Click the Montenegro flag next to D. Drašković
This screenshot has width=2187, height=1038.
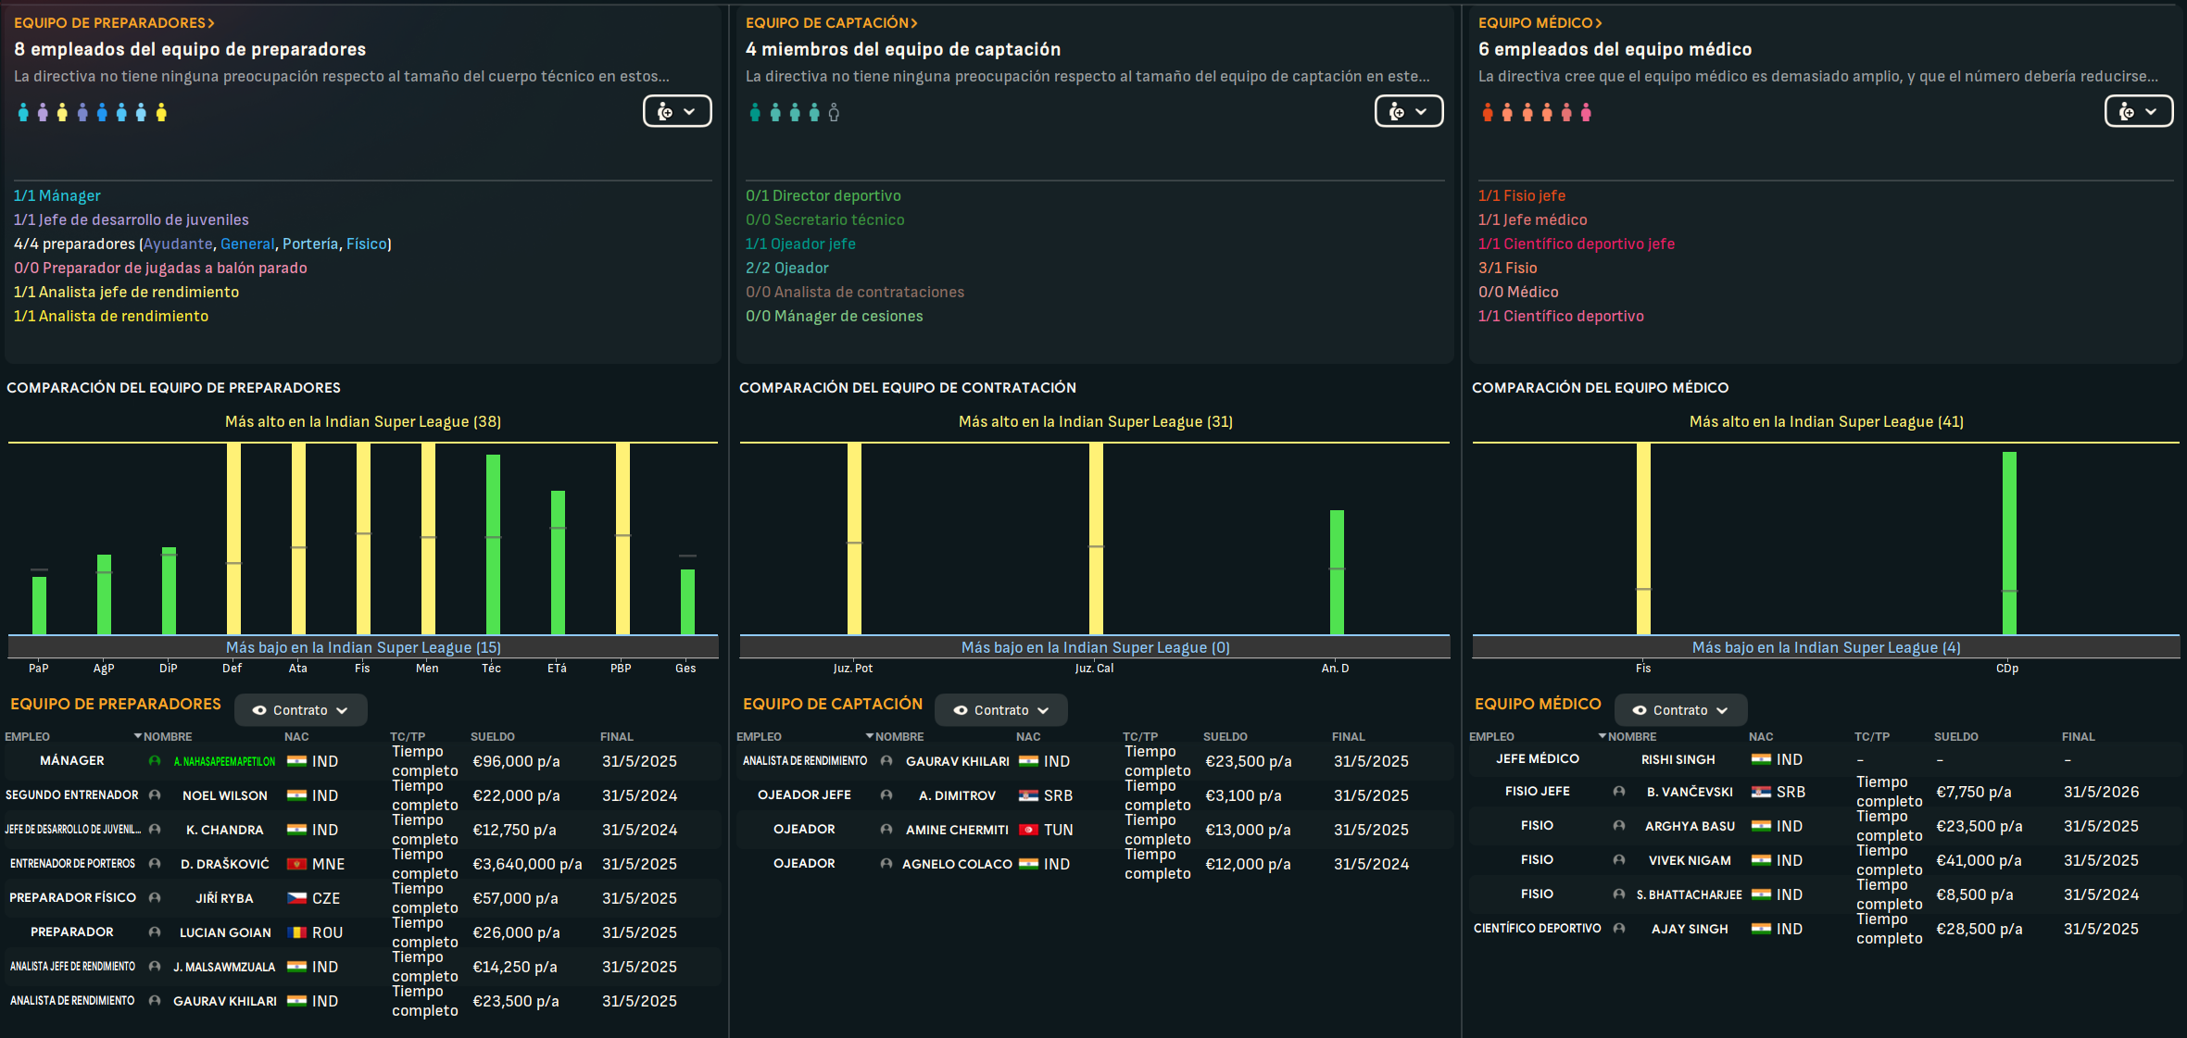[296, 864]
